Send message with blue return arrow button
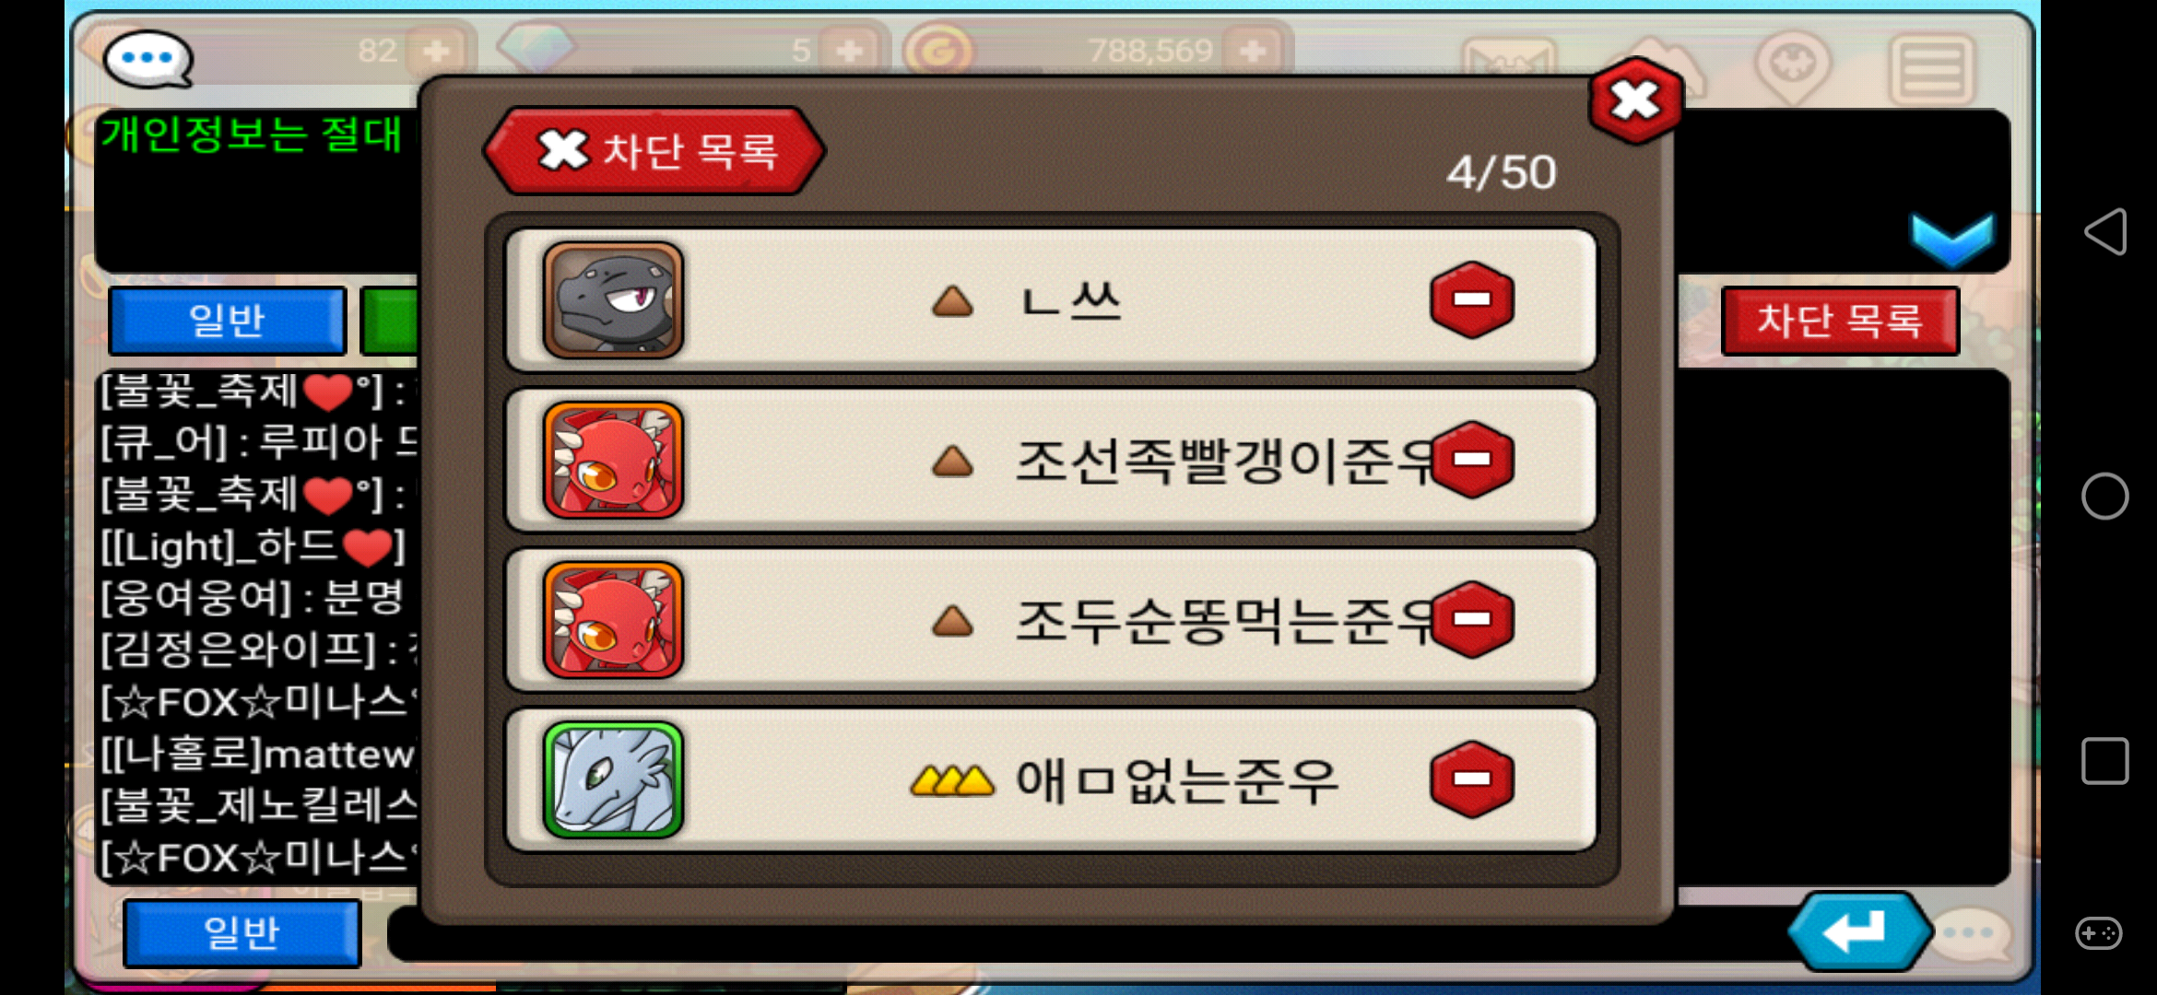The height and width of the screenshot is (995, 2157). [1858, 931]
